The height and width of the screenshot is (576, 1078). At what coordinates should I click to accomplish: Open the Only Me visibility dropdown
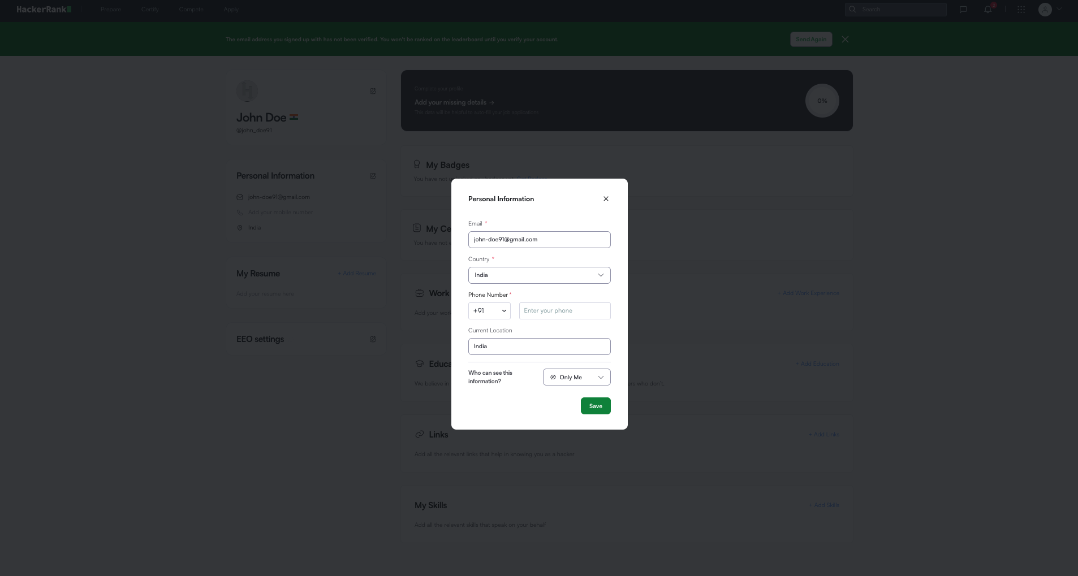point(577,377)
